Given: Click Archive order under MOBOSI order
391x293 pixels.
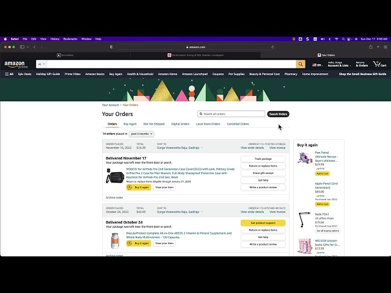Looking at the screenshot, I should tap(114, 198).
